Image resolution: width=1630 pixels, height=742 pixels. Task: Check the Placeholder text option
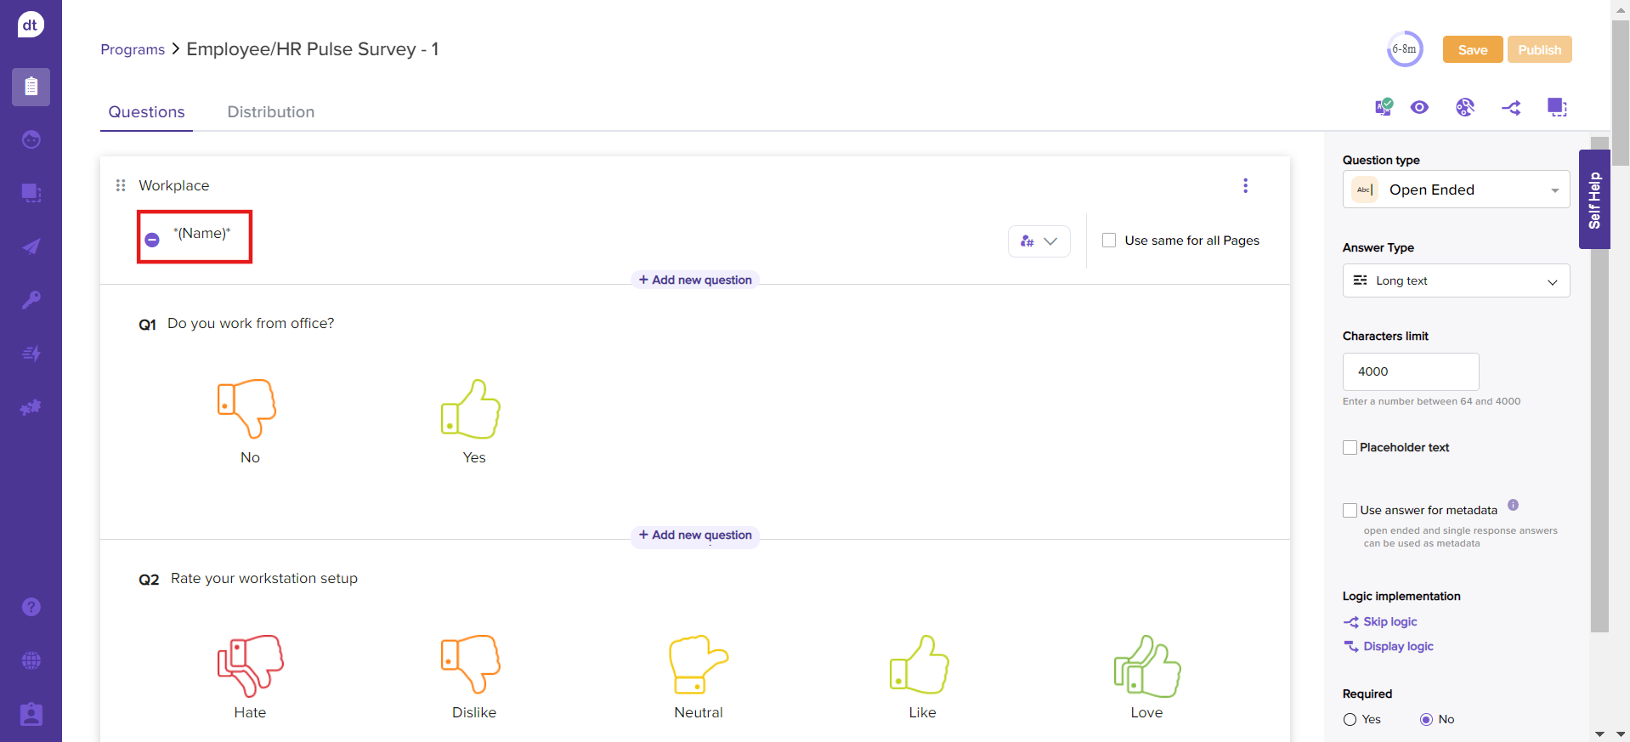(1350, 448)
